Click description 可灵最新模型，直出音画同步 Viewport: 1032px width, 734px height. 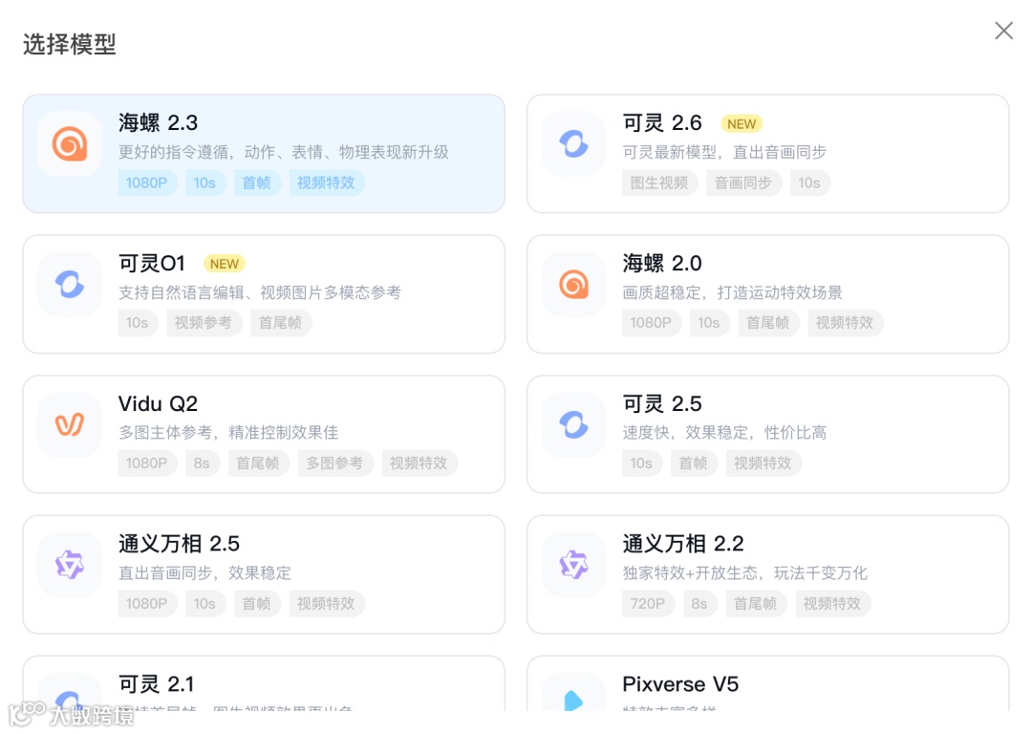(724, 152)
